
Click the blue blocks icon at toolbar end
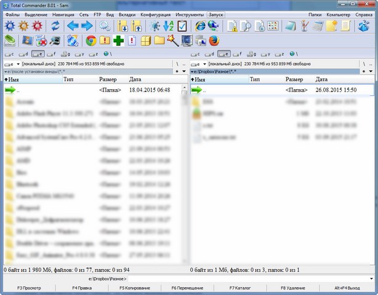pos(364,26)
